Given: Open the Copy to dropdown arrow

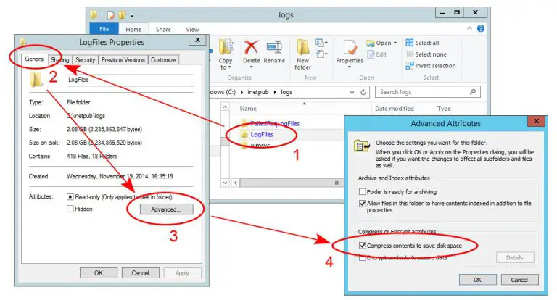Looking at the screenshot, I should point(229,67).
